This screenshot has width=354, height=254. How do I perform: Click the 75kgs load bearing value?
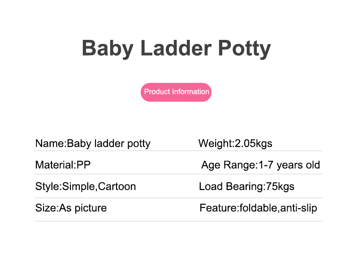point(280,186)
